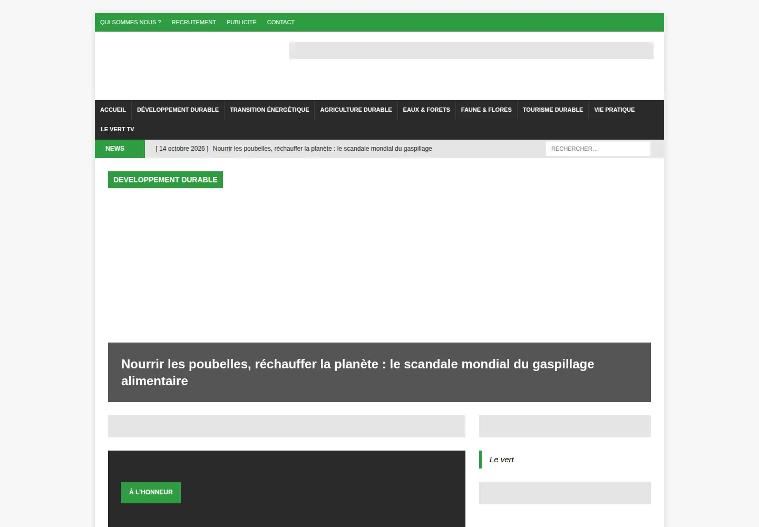The width and height of the screenshot is (759, 527).
Task: Open the ticker headline dated 14 octobre 2026
Action: tap(294, 149)
